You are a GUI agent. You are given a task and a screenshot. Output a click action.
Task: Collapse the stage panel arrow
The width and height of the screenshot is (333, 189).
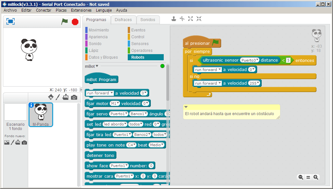tap(81, 90)
